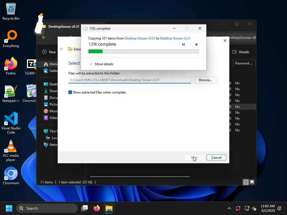
Task: Open Desktop in the Explorer sidebar
Action: click(x=50, y=84)
